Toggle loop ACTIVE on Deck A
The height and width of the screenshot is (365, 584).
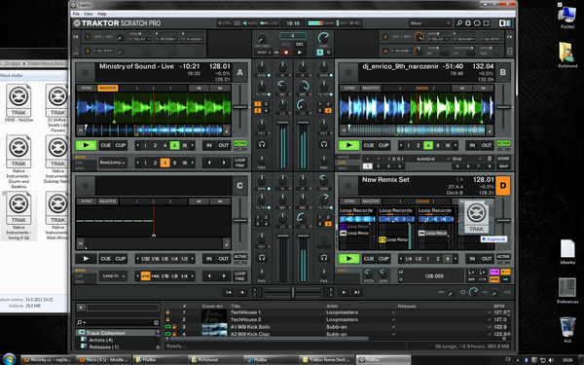pyautogui.click(x=240, y=143)
